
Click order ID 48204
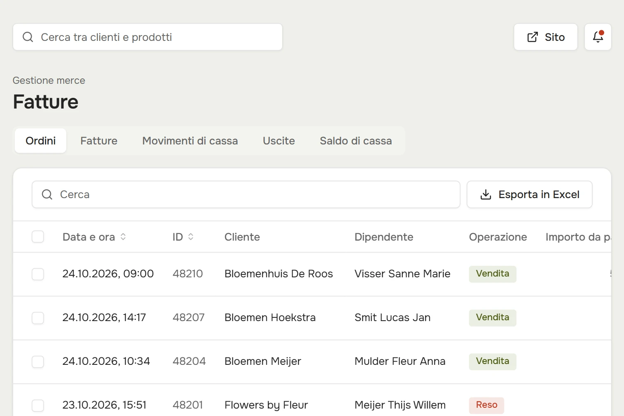click(189, 361)
